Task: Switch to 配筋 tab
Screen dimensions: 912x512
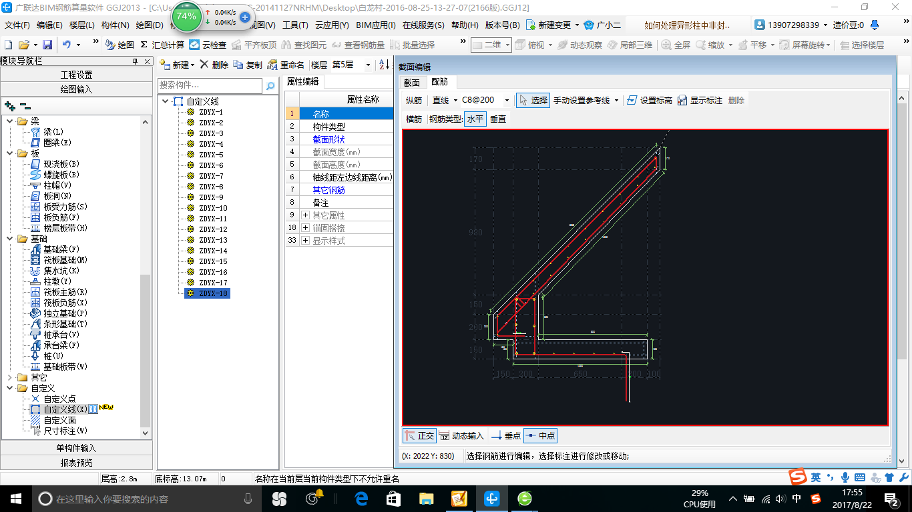Action: click(440, 82)
